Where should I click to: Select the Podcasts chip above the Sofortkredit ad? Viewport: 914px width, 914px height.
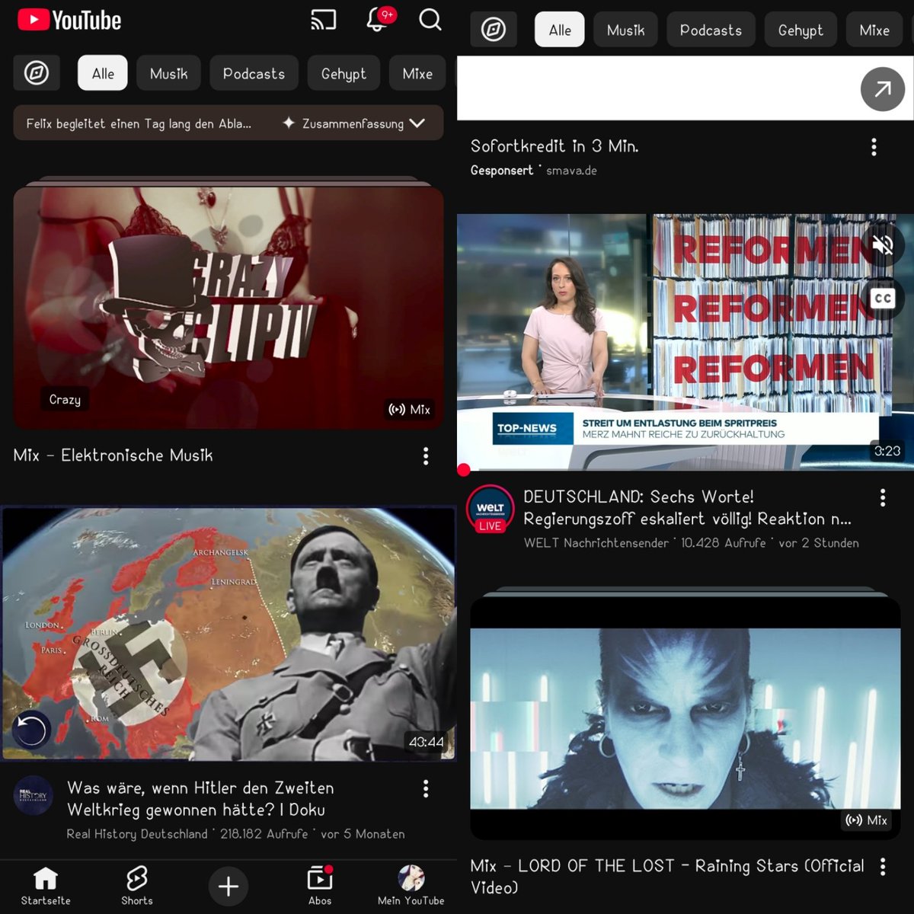711,30
